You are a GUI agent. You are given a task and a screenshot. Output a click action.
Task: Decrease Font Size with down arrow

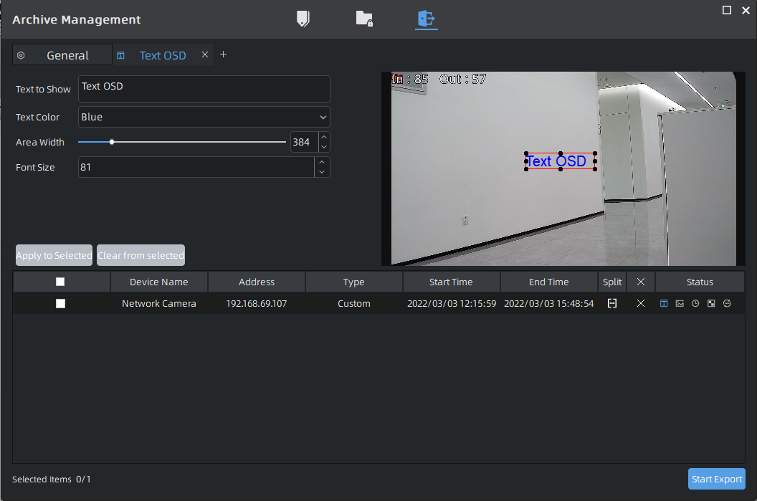[x=322, y=172]
